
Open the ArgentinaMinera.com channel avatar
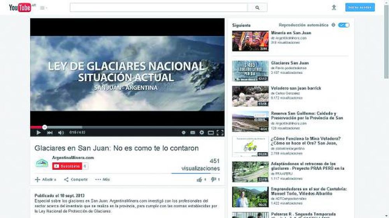pyautogui.click(x=42, y=163)
